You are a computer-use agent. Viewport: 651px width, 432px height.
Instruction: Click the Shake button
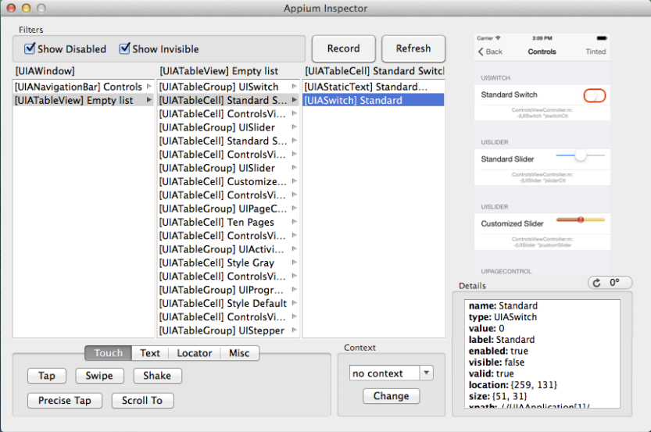157,376
